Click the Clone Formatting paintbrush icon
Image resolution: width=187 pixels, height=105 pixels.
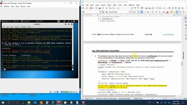[x=118, y=8]
